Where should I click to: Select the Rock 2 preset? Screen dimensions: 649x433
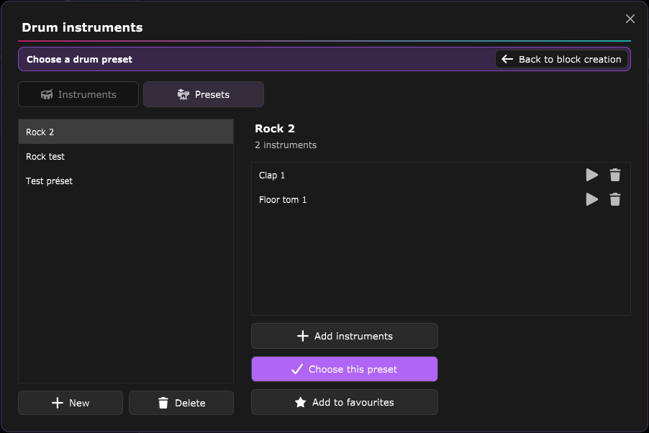pyautogui.click(x=126, y=132)
